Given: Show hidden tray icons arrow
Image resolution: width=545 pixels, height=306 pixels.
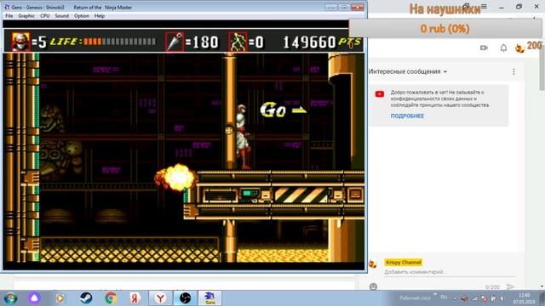Looking at the screenshot, I should pyautogui.click(x=455, y=298).
